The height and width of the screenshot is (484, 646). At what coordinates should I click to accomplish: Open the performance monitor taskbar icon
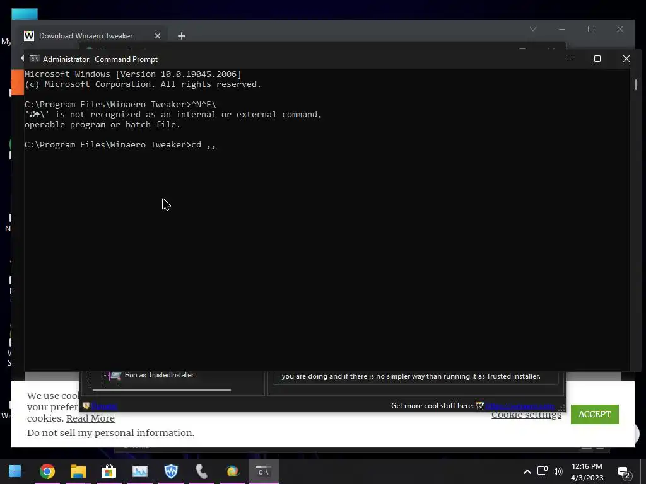coord(140,471)
